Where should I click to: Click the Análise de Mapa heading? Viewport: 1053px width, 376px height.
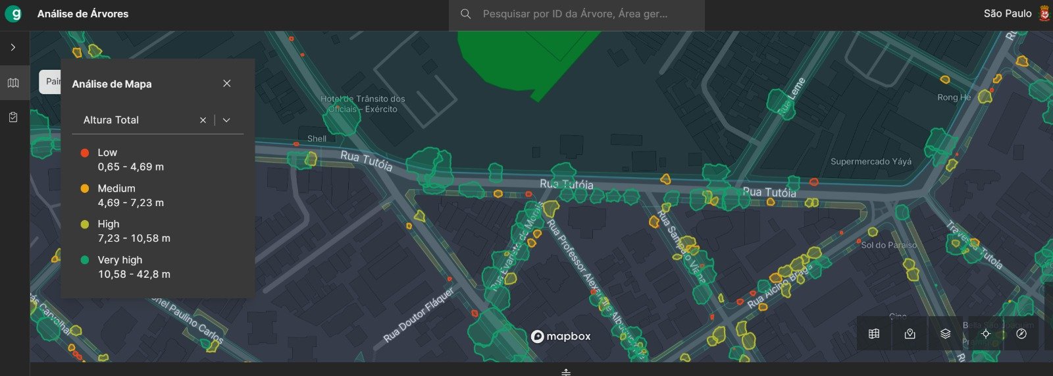[112, 84]
